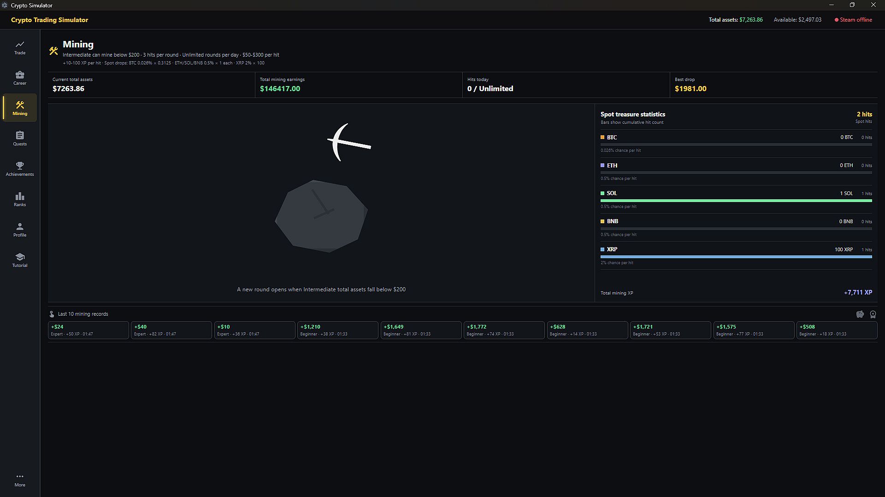Click the '0.026% chance per hit' BTC note

620,150
